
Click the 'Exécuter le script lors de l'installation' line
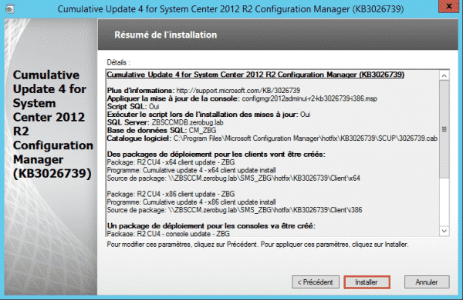pyautogui.click(x=208, y=114)
